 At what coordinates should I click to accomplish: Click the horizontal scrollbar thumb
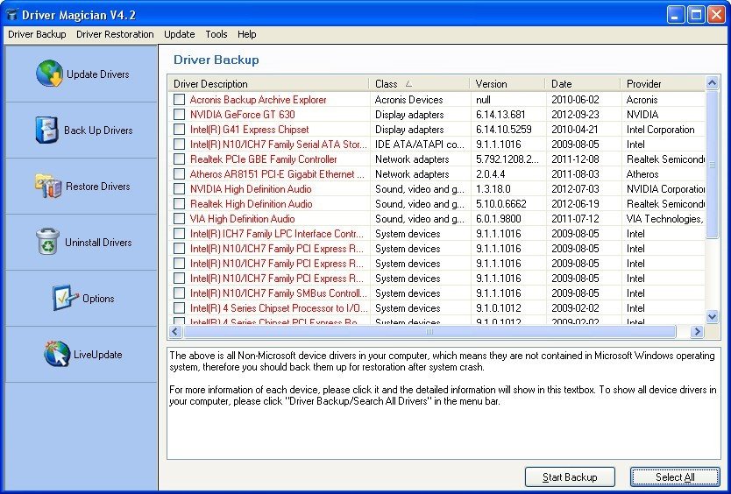pyautogui.click(x=429, y=332)
